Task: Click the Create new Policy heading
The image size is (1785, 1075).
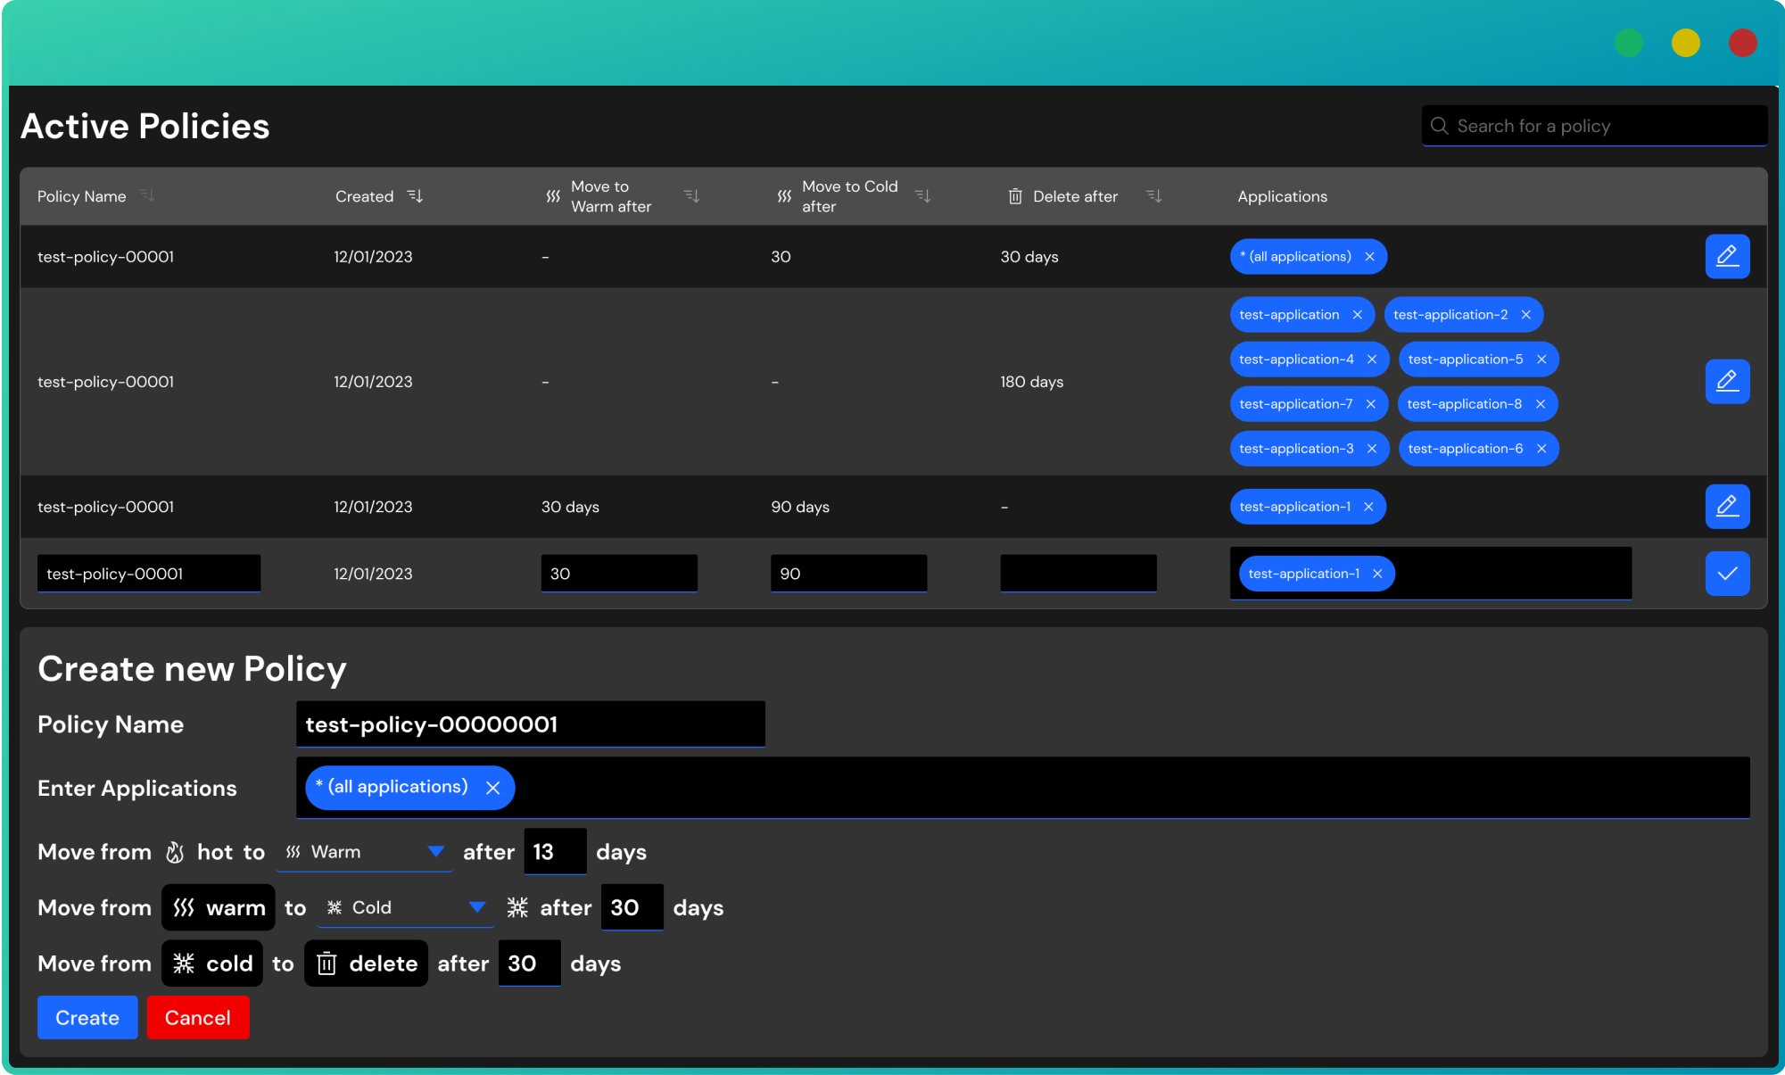Action: click(x=192, y=669)
